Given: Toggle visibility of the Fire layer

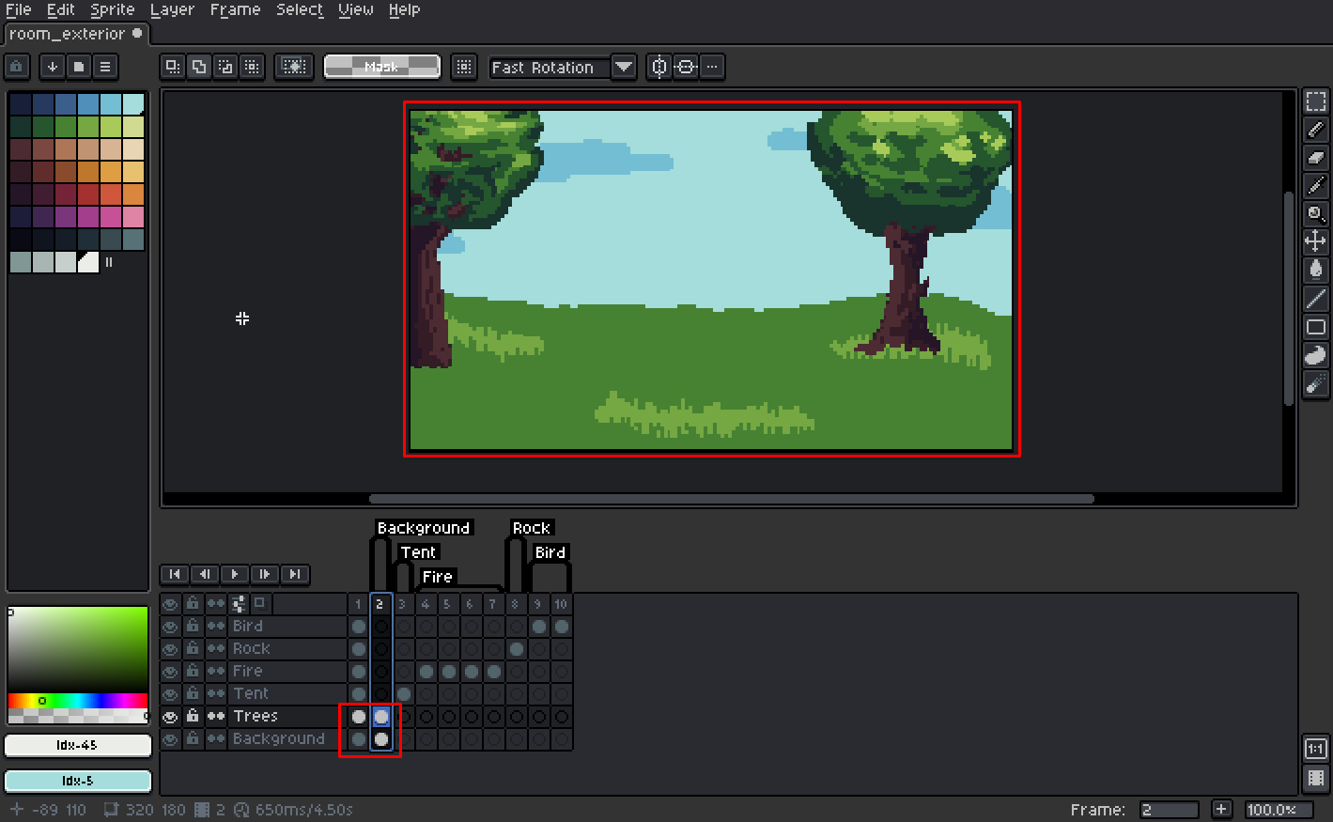Looking at the screenshot, I should (170, 672).
